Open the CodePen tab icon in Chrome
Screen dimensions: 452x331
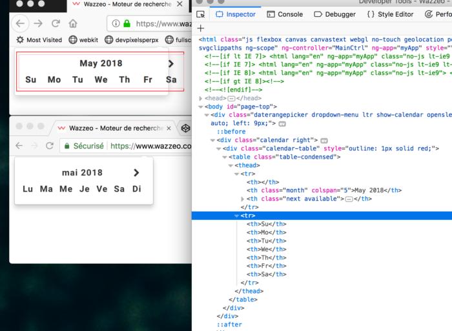click(186, 128)
